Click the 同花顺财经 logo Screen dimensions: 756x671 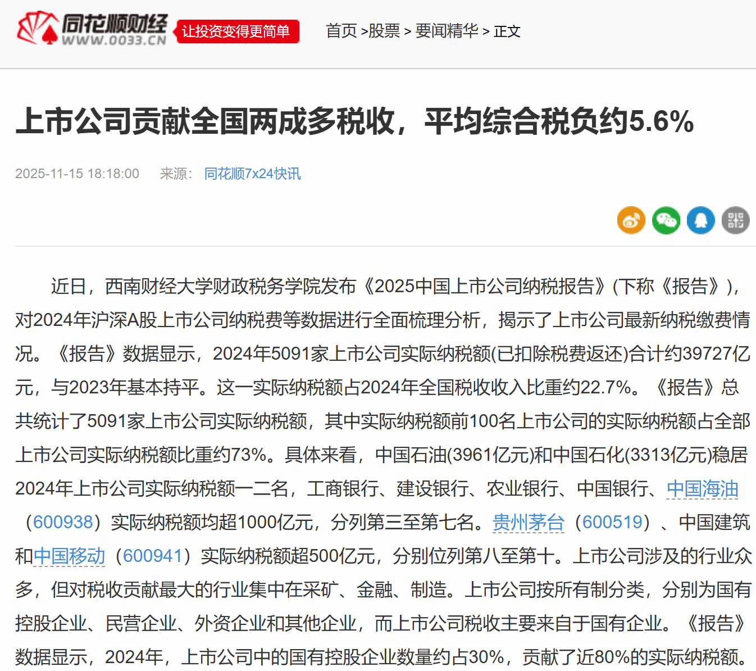click(x=93, y=29)
